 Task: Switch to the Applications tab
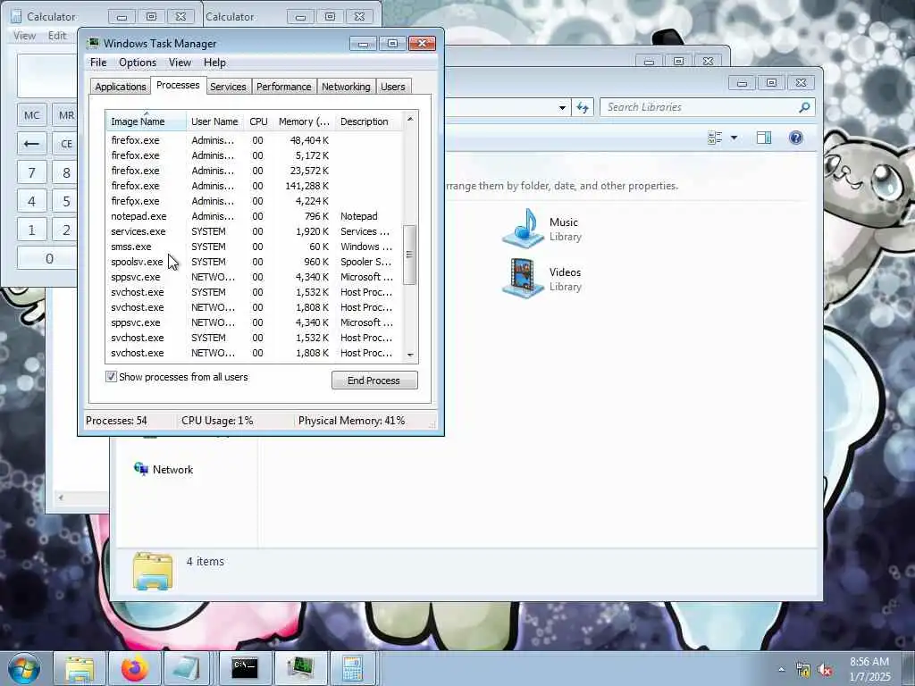(121, 87)
